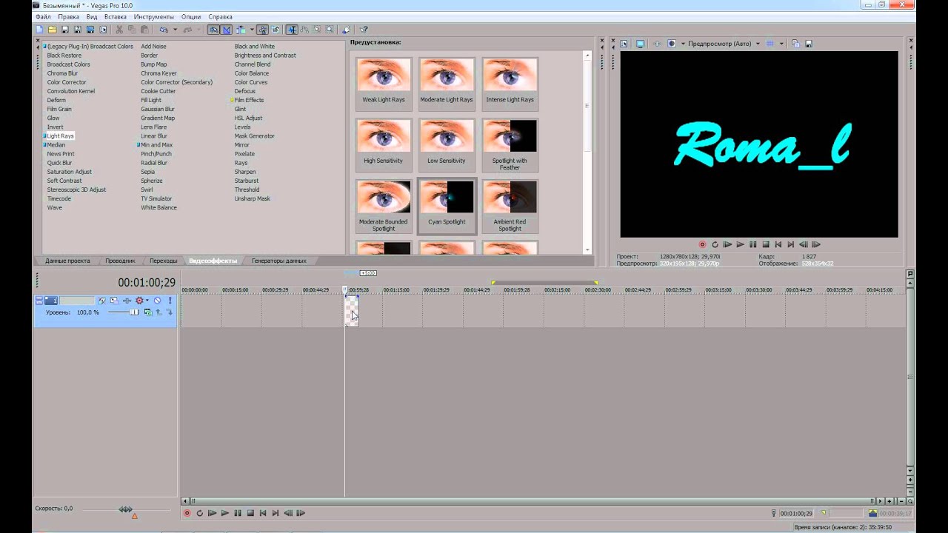Open undo history dropdown arrow
948x533 pixels.
click(175, 30)
